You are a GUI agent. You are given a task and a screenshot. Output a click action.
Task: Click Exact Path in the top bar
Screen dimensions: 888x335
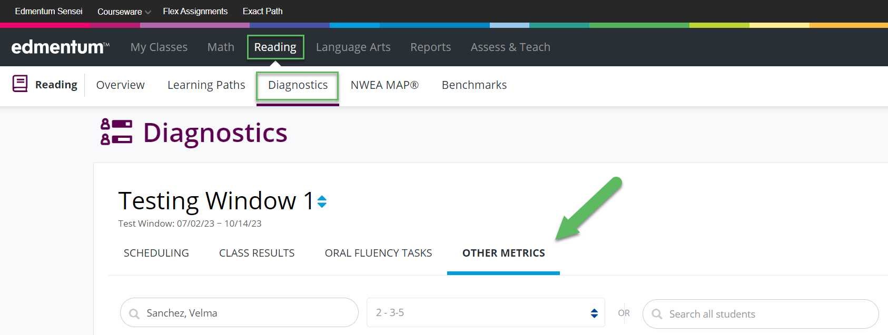262,11
